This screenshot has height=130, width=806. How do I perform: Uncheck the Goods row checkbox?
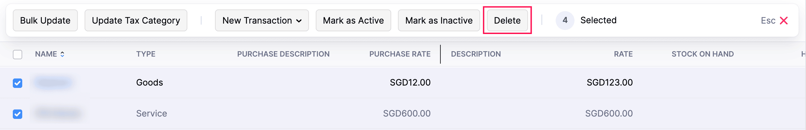(18, 83)
